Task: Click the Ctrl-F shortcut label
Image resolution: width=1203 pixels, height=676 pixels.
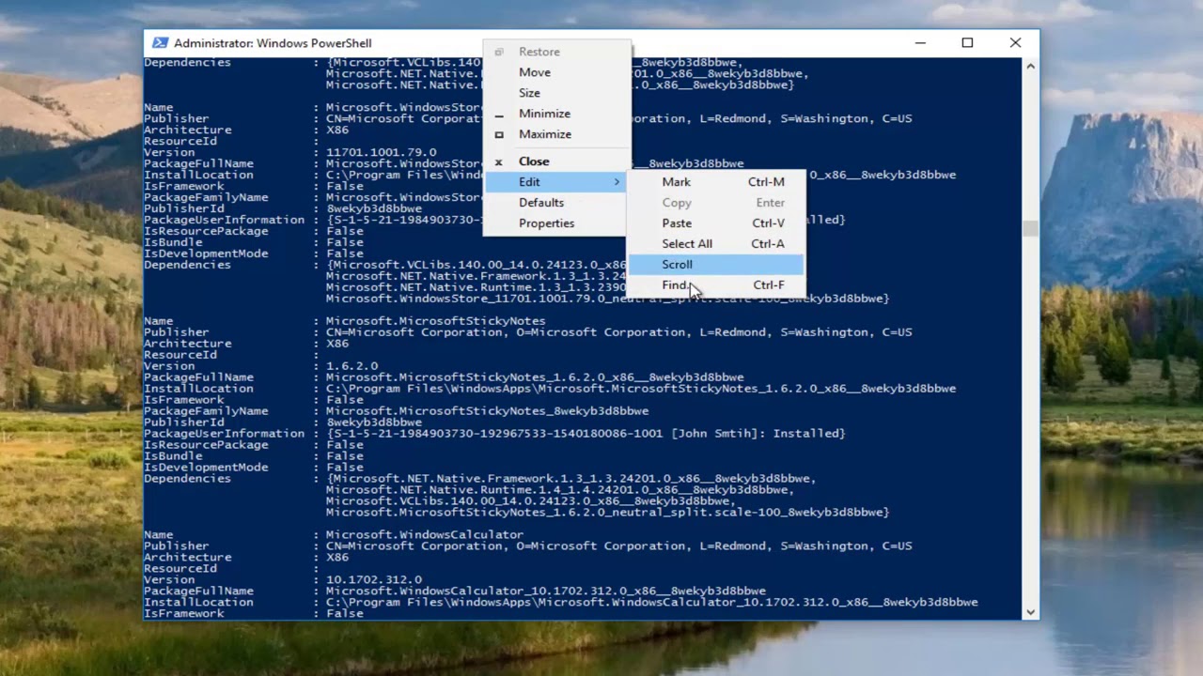Action: pyautogui.click(x=769, y=285)
